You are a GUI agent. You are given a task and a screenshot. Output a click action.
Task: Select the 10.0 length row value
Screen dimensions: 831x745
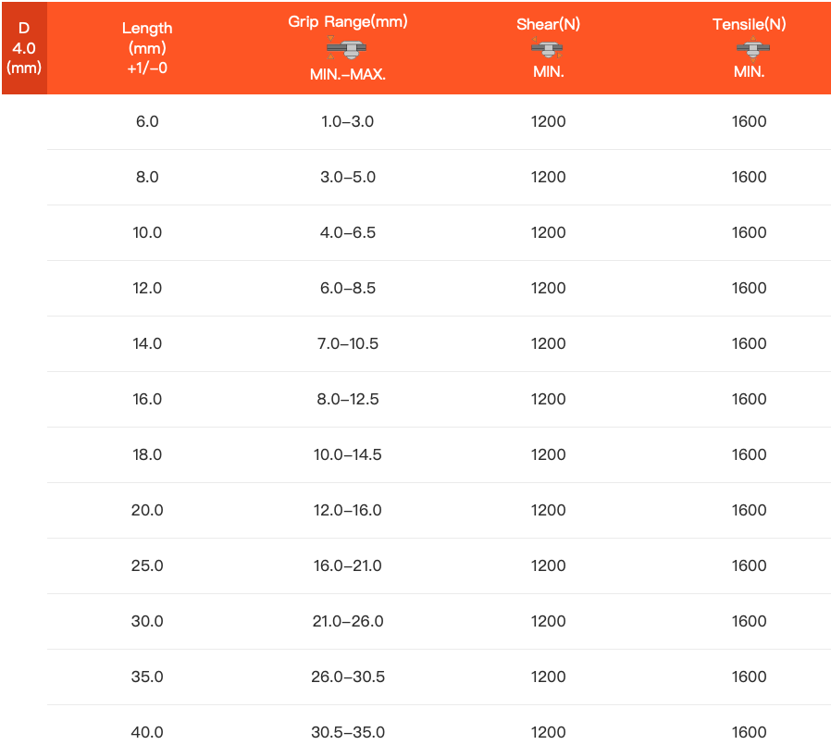147,232
